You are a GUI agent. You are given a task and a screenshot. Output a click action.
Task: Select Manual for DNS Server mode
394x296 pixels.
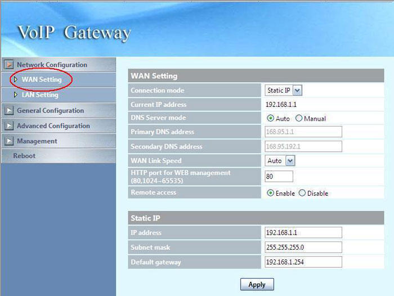[299, 119]
